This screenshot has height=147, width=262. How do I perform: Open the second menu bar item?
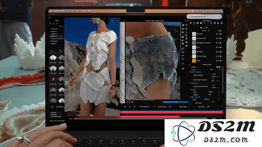coord(68,11)
